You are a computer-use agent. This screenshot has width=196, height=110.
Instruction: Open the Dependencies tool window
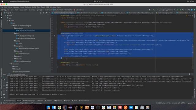[x=85, y=101]
